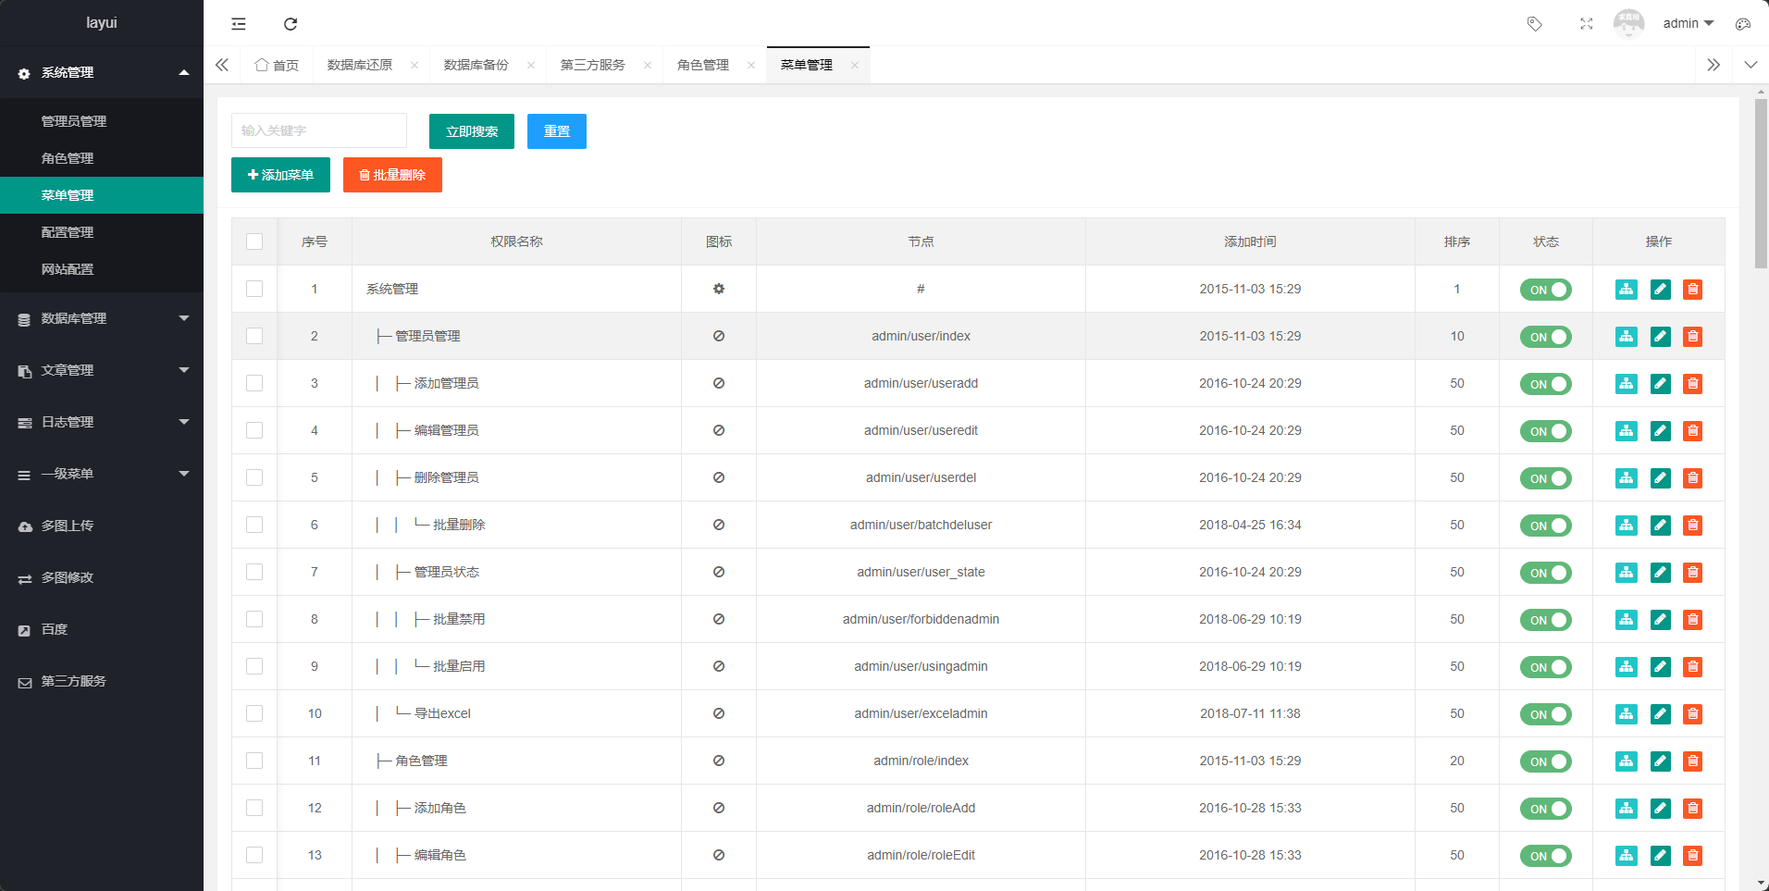Click the refresh icon in top bar
This screenshot has height=891, width=1769.
click(x=291, y=24)
